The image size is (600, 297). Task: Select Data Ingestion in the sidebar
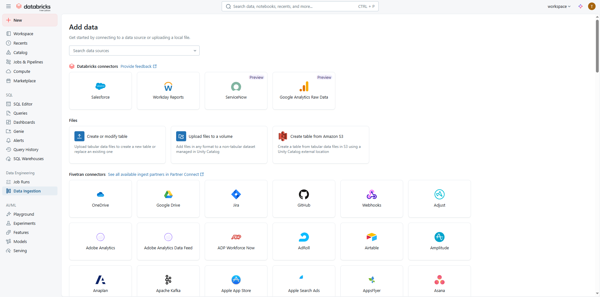(x=30, y=191)
